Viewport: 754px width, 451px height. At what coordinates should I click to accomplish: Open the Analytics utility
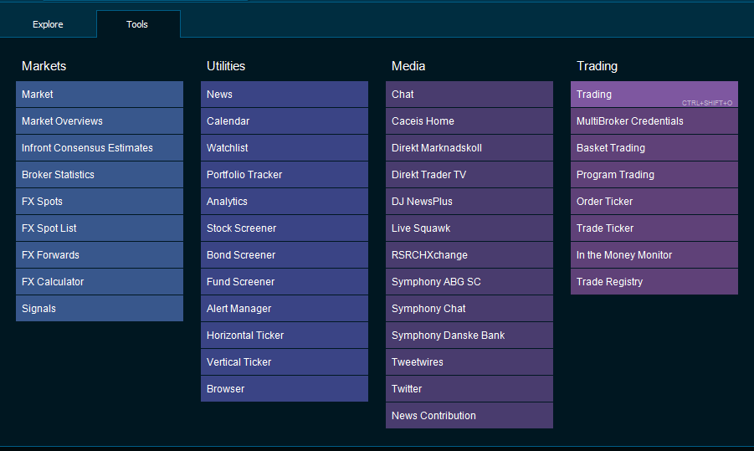point(285,202)
